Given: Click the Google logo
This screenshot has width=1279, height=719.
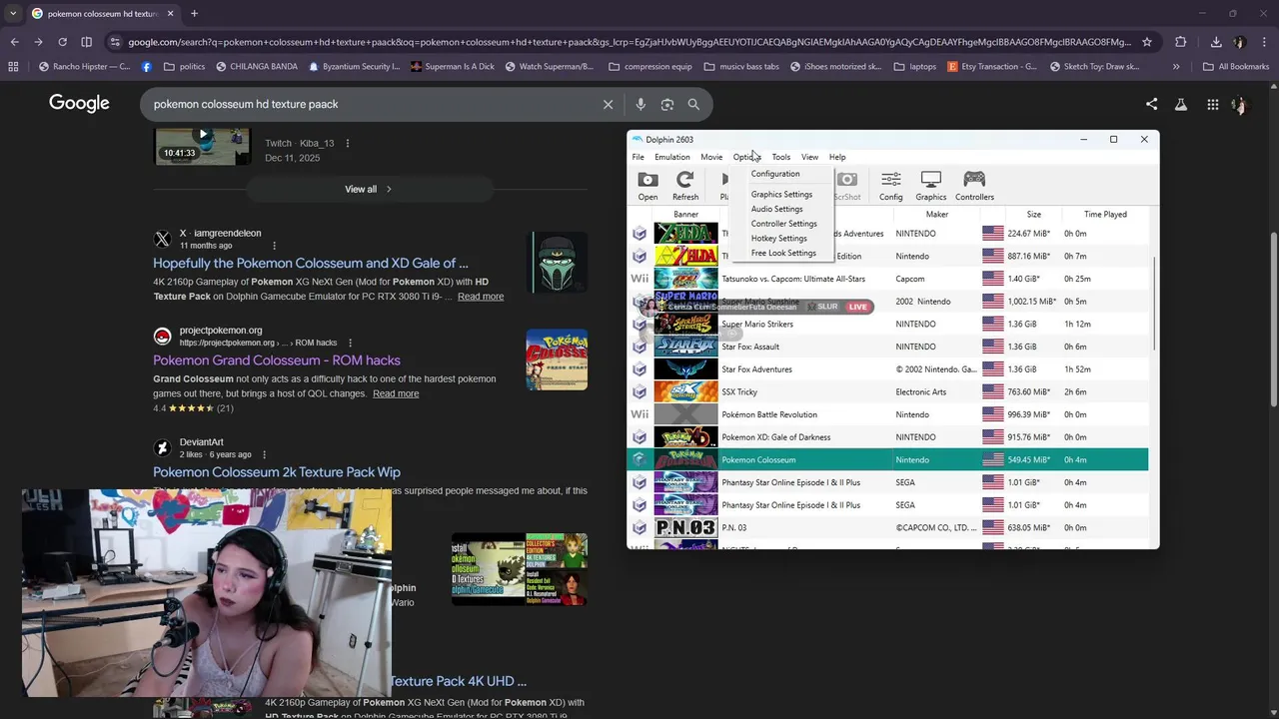Looking at the screenshot, I should (x=79, y=104).
